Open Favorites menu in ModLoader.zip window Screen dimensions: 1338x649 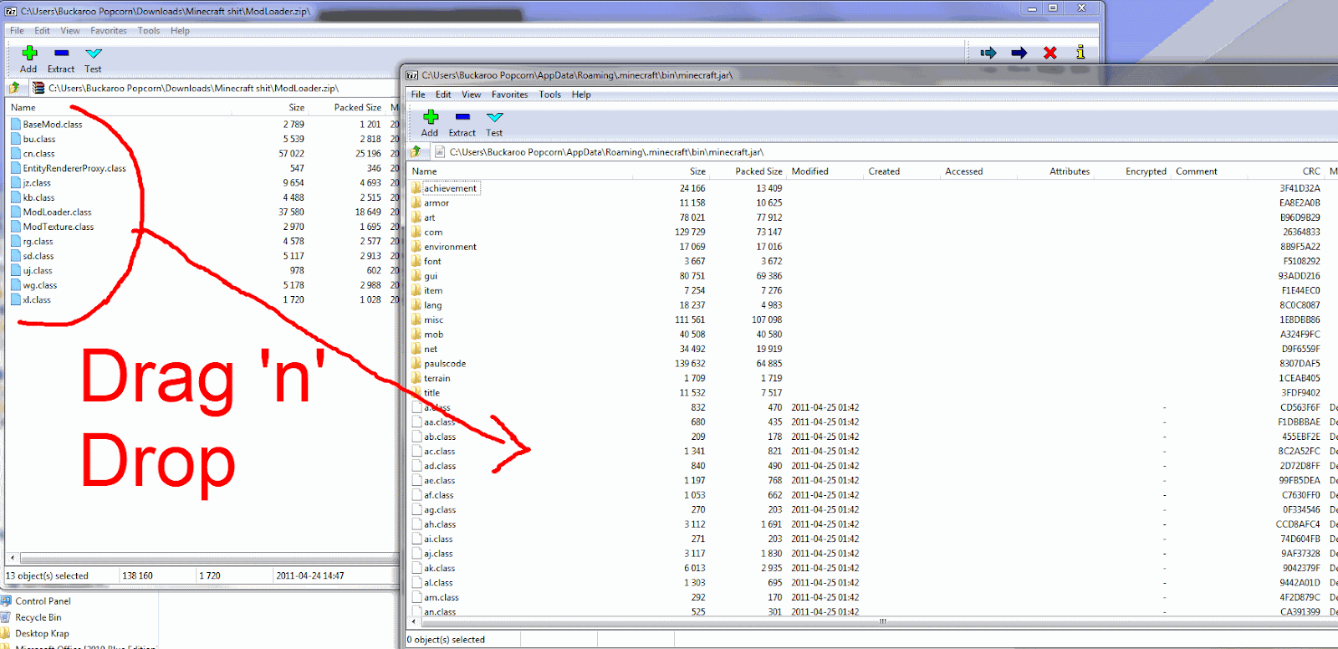[x=109, y=31]
